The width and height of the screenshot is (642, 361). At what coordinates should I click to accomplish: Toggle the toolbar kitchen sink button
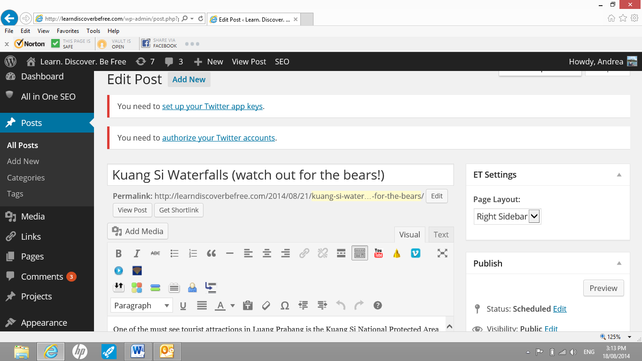pyautogui.click(x=360, y=253)
